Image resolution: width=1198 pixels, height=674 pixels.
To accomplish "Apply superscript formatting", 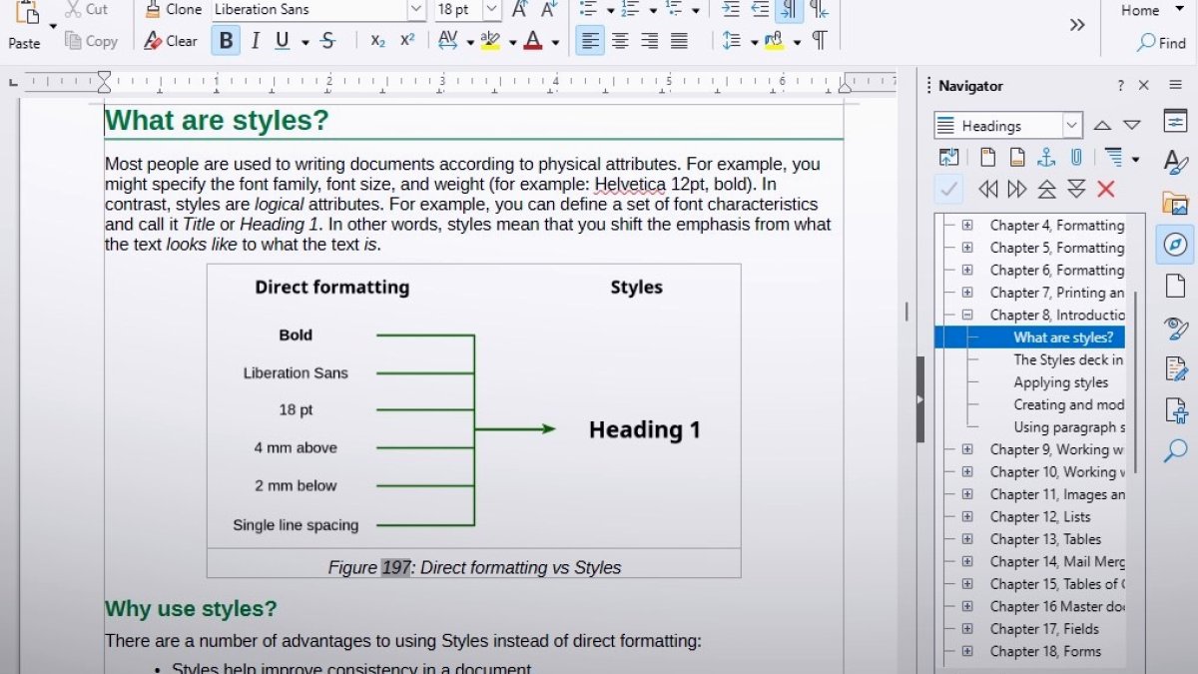I will (407, 41).
